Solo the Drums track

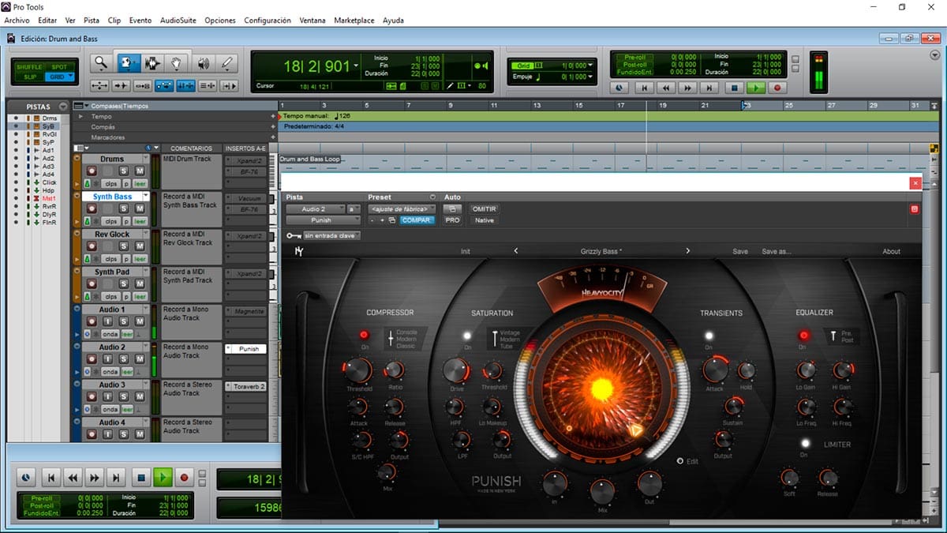(x=124, y=171)
